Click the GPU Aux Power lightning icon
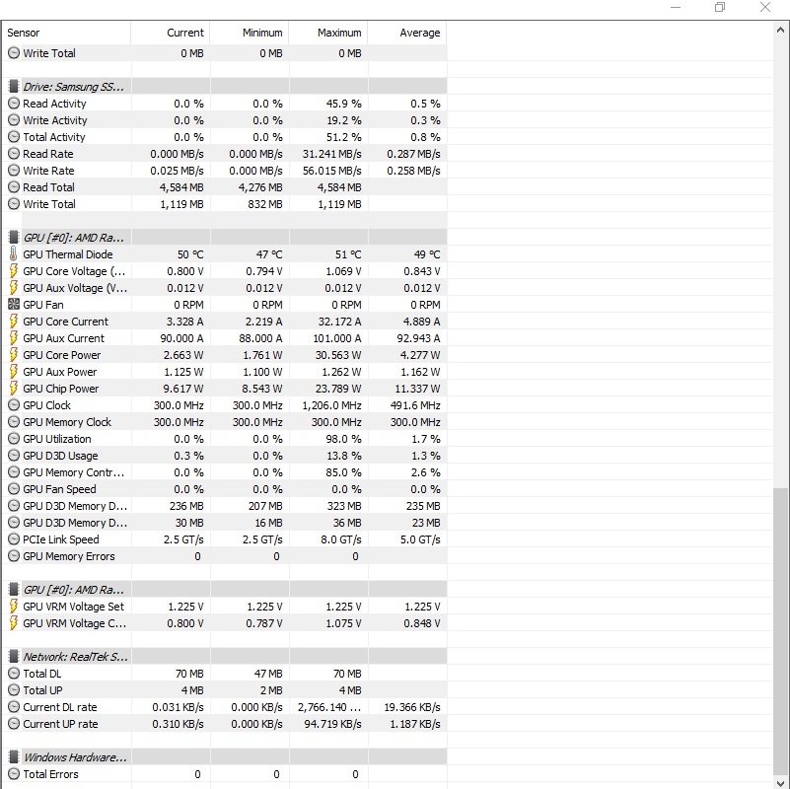Screen dimensions: 790x789 pyautogui.click(x=14, y=372)
